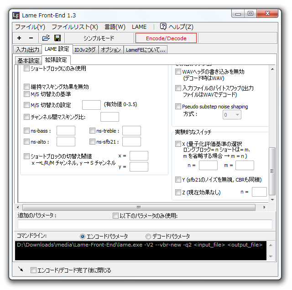Image resolution: width=292 pixels, height=290 pixels.
Task: Click the horizontal scrollbar right arrow
Action: (264, 207)
